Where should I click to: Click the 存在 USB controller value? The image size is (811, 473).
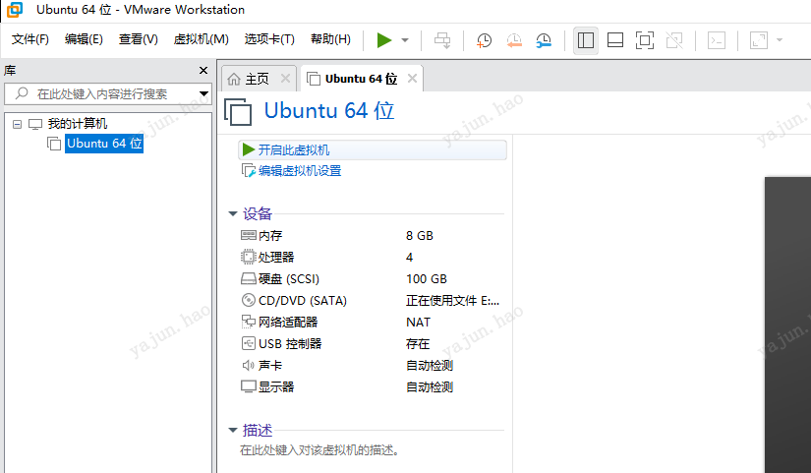418,343
